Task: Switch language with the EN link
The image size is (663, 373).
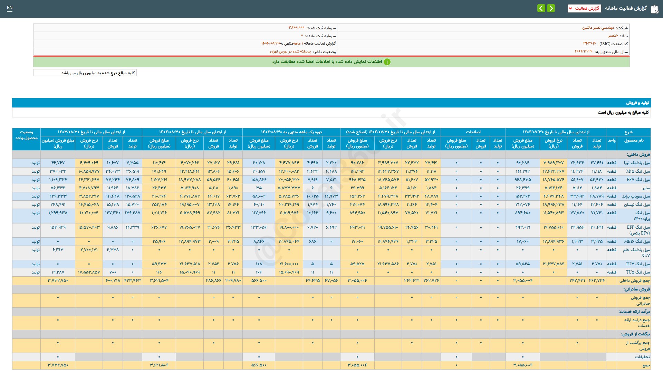Action: point(10,8)
